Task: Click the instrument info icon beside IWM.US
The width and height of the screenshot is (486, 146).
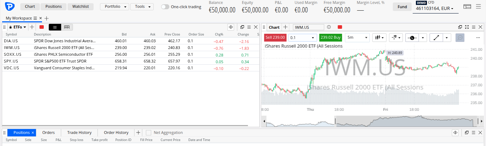Action: (329, 27)
